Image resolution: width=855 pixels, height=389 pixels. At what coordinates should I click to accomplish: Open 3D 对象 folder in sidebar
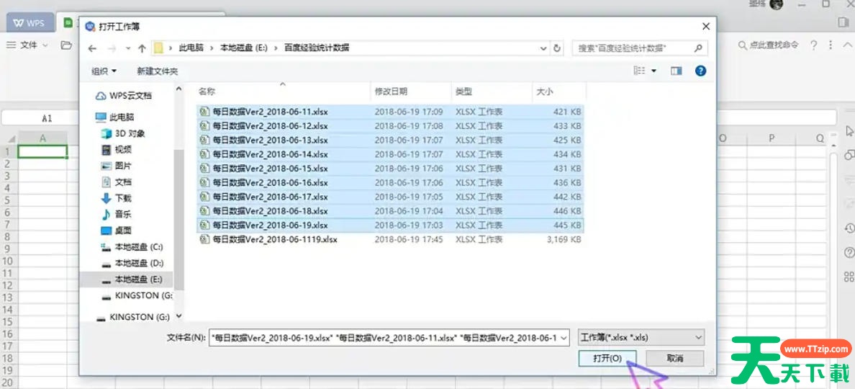(123, 134)
